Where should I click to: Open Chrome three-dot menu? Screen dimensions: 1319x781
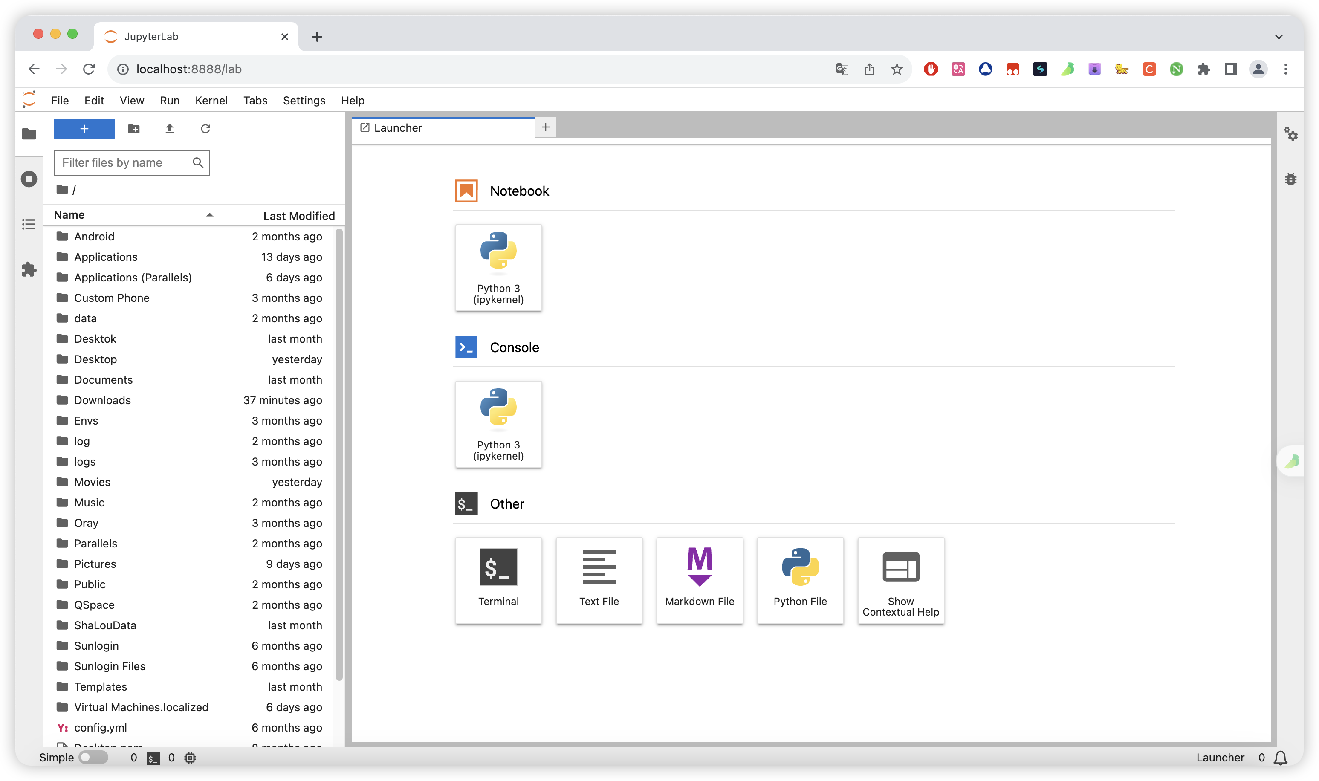(x=1285, y=69)
